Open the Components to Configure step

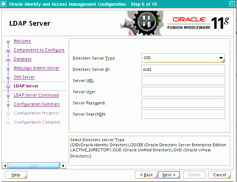(39, 50)
